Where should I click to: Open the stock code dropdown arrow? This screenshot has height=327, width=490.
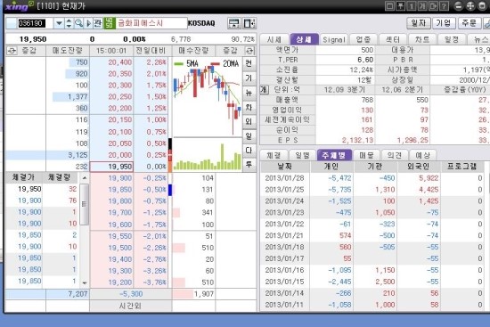pyautogui.click(x=59, y=23)
